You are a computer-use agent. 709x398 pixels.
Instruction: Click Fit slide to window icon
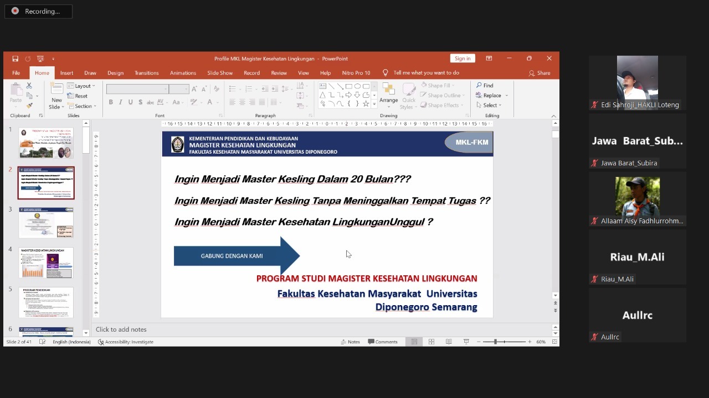(554, 342)
